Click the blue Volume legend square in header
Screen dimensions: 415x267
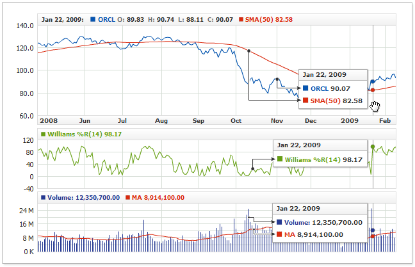pos(43,197)
